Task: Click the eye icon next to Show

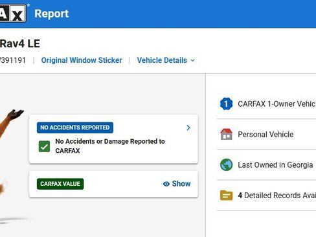Action: (x=166, y=184)
